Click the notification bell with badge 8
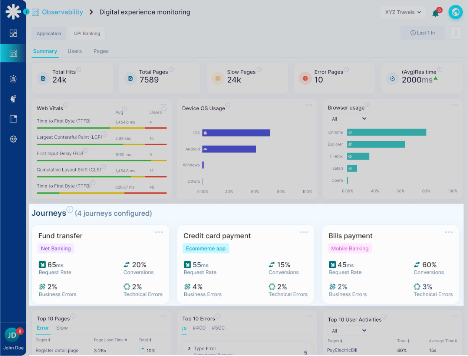This screenshot has height=356, width=468. click(x=436, y=13)
